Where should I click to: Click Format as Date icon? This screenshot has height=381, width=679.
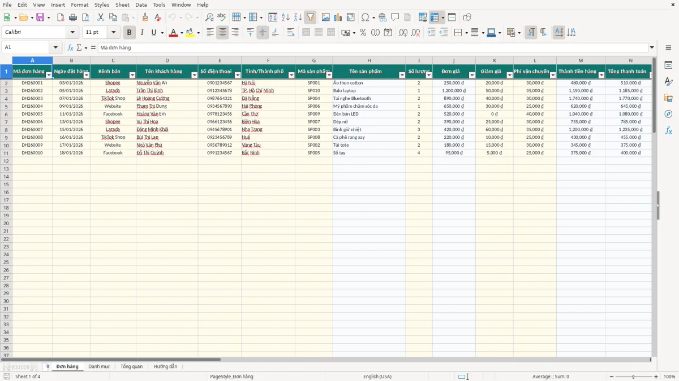388,33
